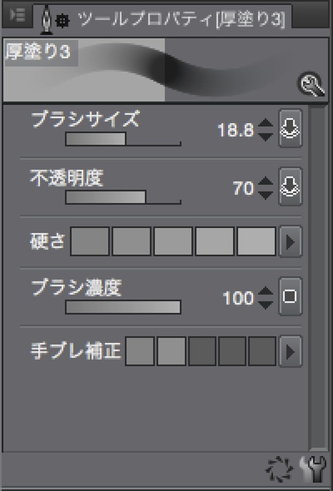This screenshot has width=333, height=491.
Task: Open the panel menu icon at top left
Action: (17, 15)
